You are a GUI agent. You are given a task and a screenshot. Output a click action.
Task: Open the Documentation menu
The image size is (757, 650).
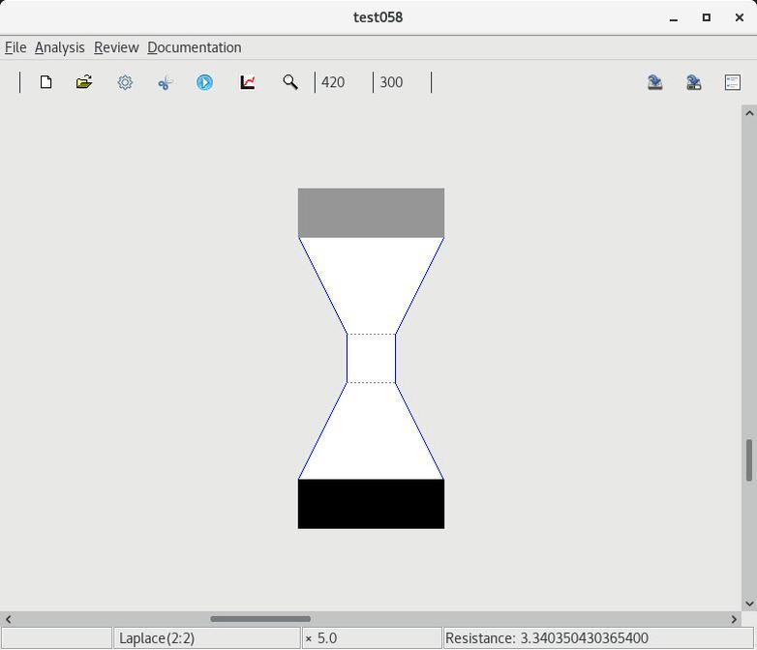[x=194, y=47]
